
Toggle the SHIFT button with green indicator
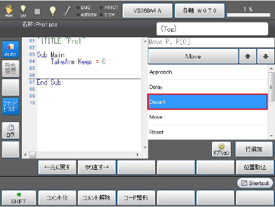coord(19,198)
